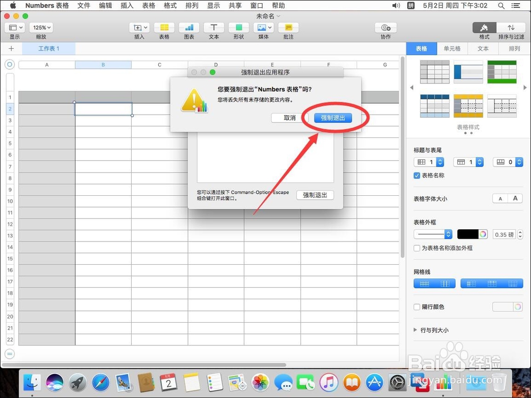Open Safari from the Dock
The height and width of the screenshot is (398, 531).
tap(100, 383)
